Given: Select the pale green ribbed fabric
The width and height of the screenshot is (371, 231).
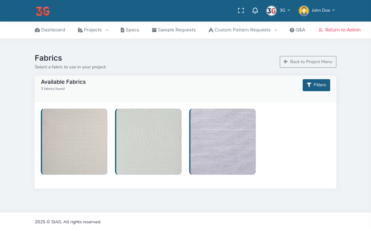Looking at the screenshot, I should click(148, 142).
